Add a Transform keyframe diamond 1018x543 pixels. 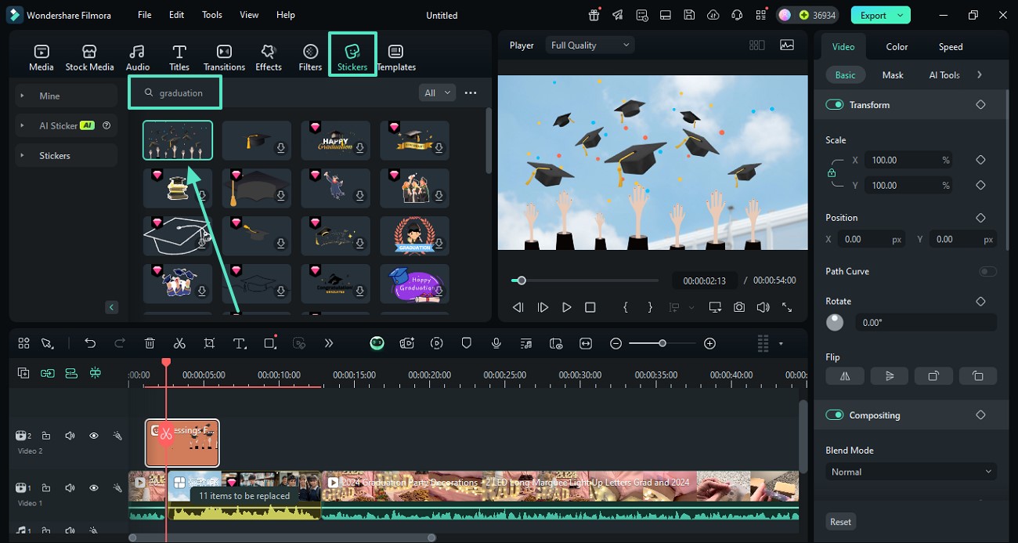(x=980, y=105)
